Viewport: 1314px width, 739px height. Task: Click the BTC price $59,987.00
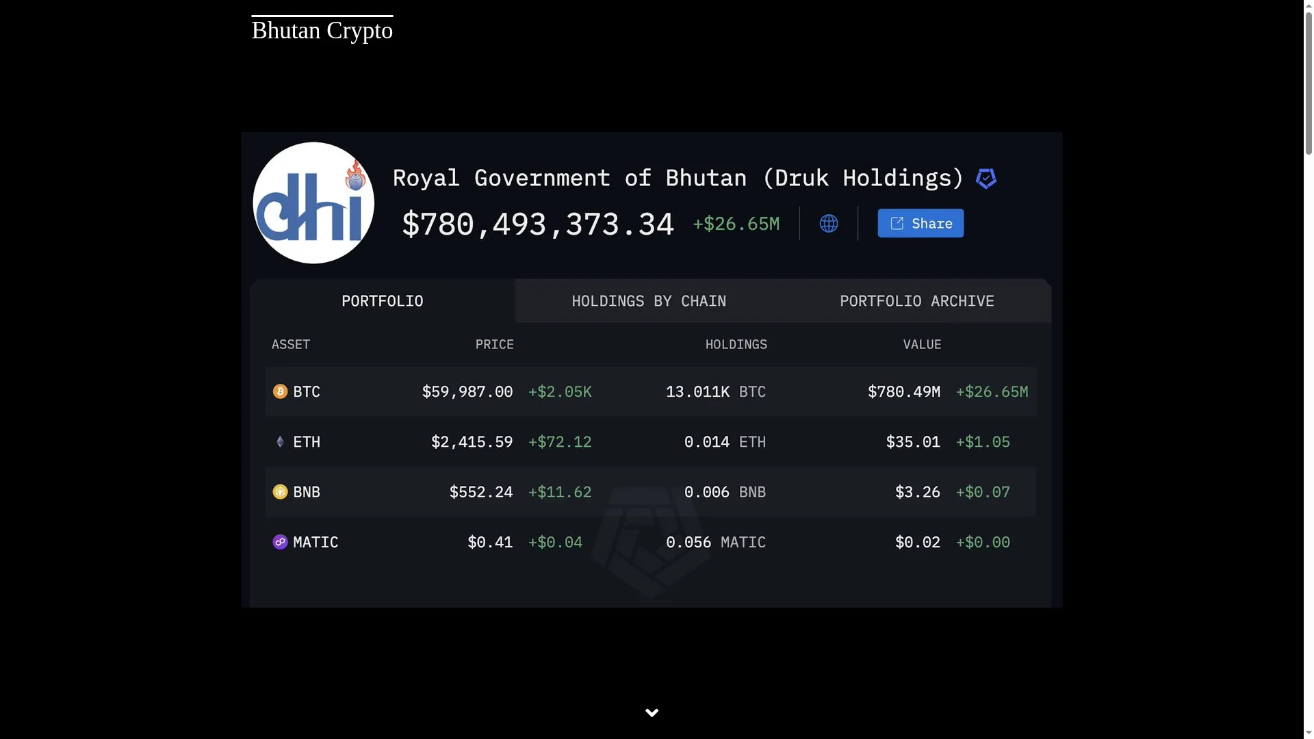coord(467,391)
